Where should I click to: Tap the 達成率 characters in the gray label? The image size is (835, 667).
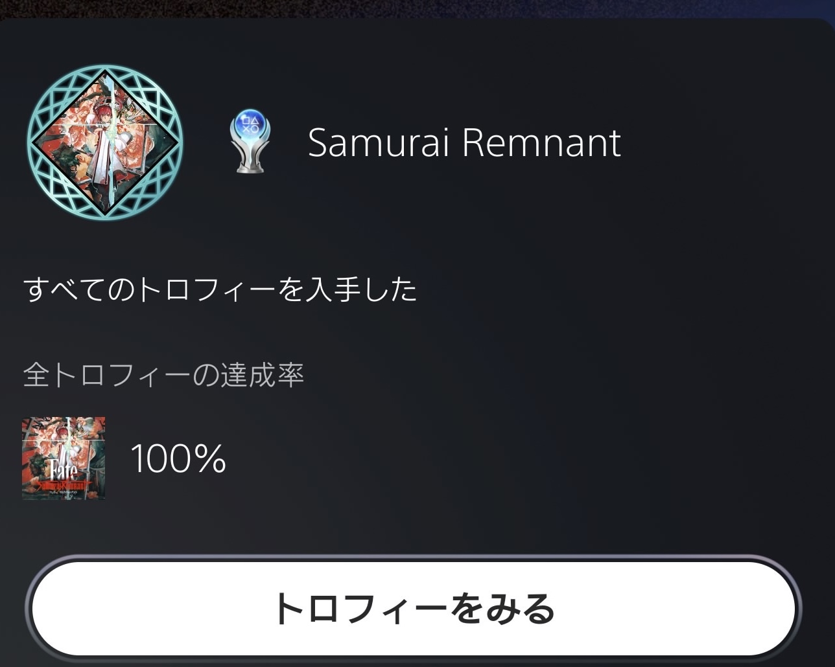(263, 375)
